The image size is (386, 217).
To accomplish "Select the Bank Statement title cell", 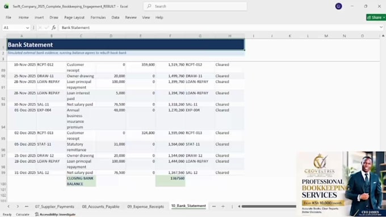I will [x=125, y=45].
